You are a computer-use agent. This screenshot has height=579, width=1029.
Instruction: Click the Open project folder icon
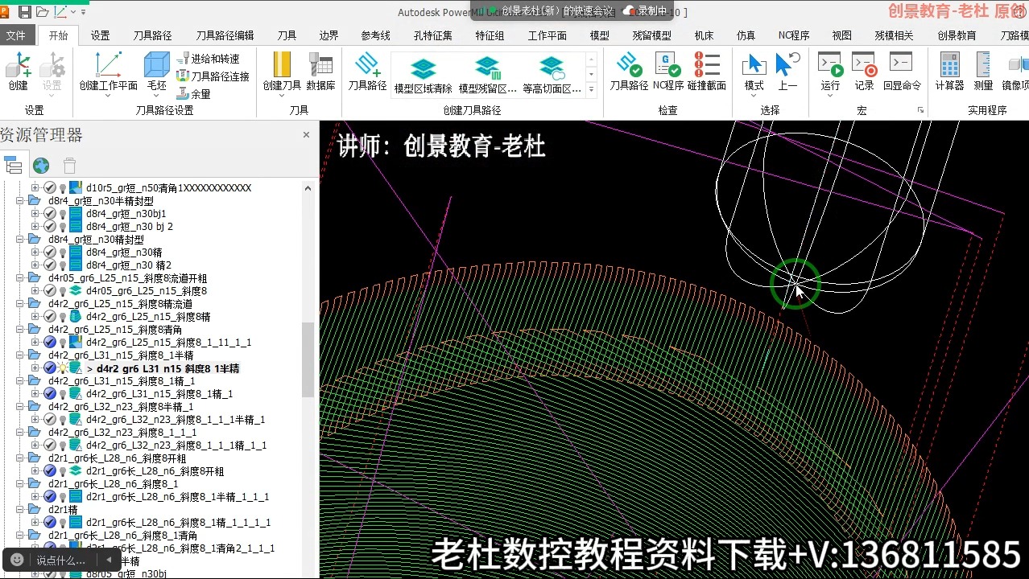pos(42,12)
